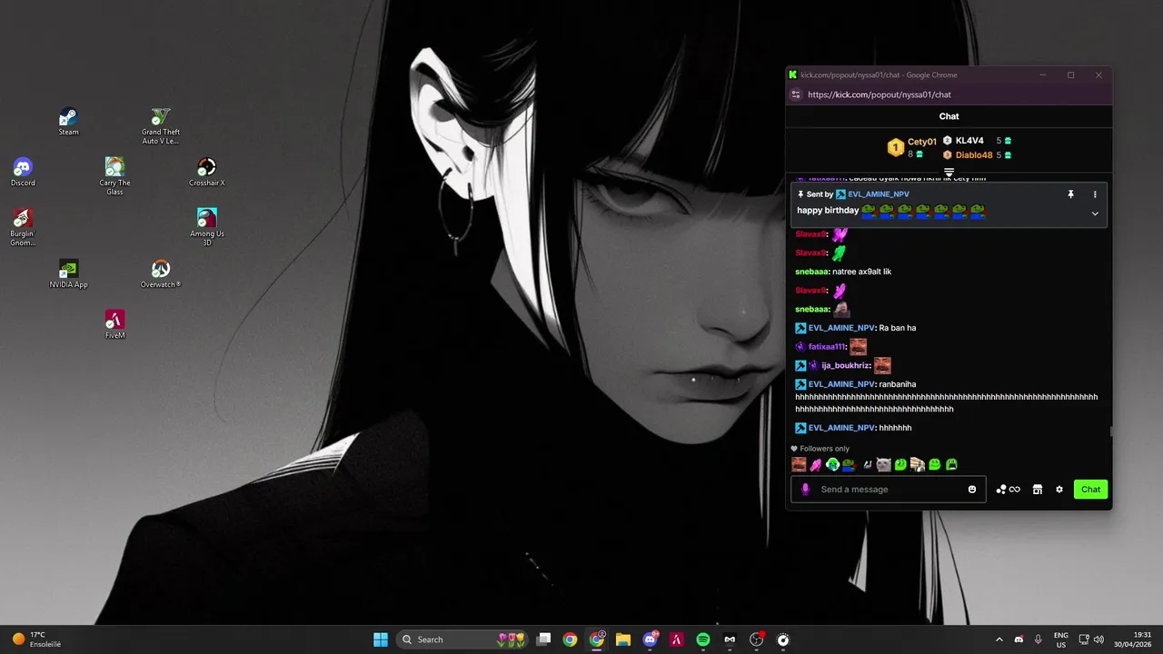Click the green Chat send button
Screen dimensions: 1163x654
click(1090, 490)
